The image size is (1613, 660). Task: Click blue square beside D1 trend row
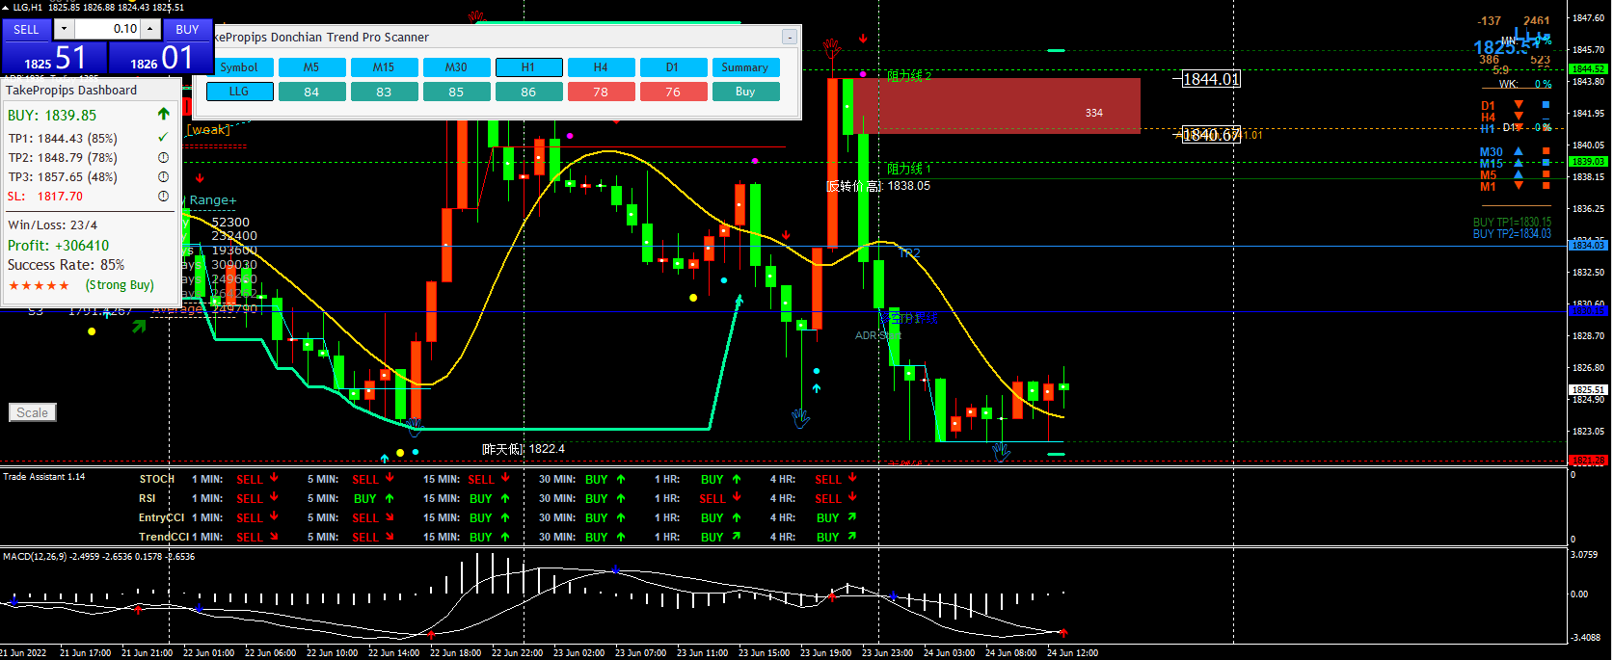[x=1546, y=104]
